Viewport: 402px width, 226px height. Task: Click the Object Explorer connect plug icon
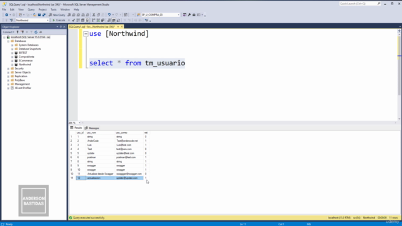pyautogui.click(x=18, y=32)
